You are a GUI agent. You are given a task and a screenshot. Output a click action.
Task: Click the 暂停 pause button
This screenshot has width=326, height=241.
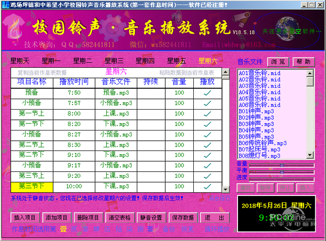(265, 188)
